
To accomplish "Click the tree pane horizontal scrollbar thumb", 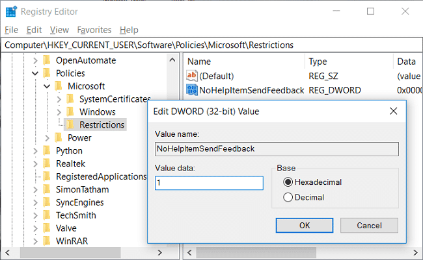I will pyautogui.click(x=70, y=253).
